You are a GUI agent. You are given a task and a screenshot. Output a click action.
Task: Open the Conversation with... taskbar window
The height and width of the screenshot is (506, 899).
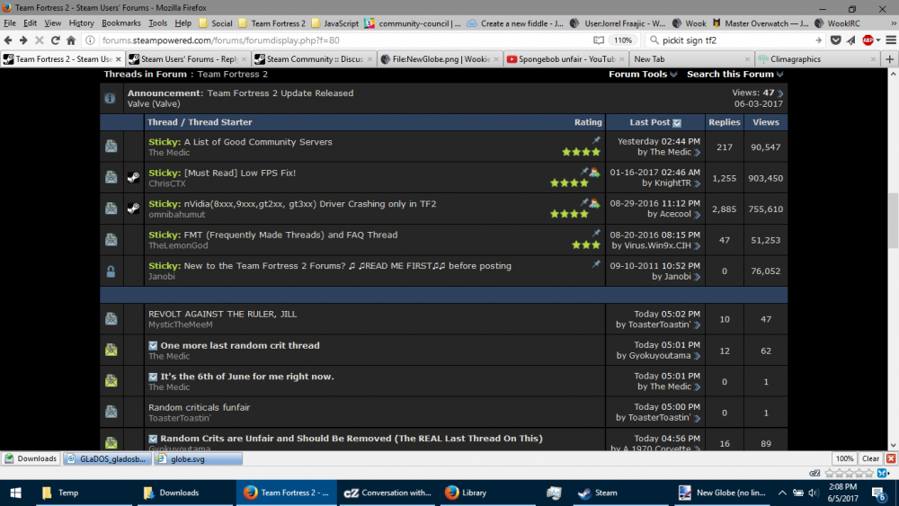pos(387,493)
